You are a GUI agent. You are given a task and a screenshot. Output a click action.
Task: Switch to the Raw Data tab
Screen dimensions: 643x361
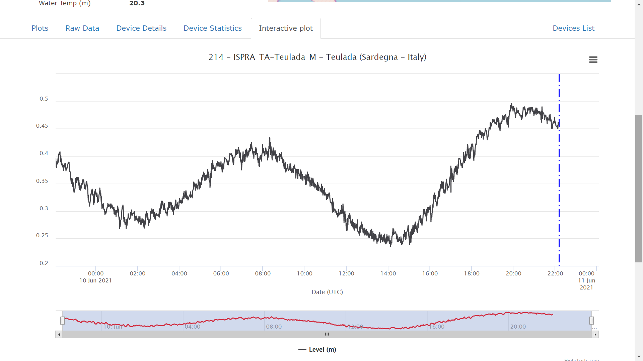coord(82,28)
